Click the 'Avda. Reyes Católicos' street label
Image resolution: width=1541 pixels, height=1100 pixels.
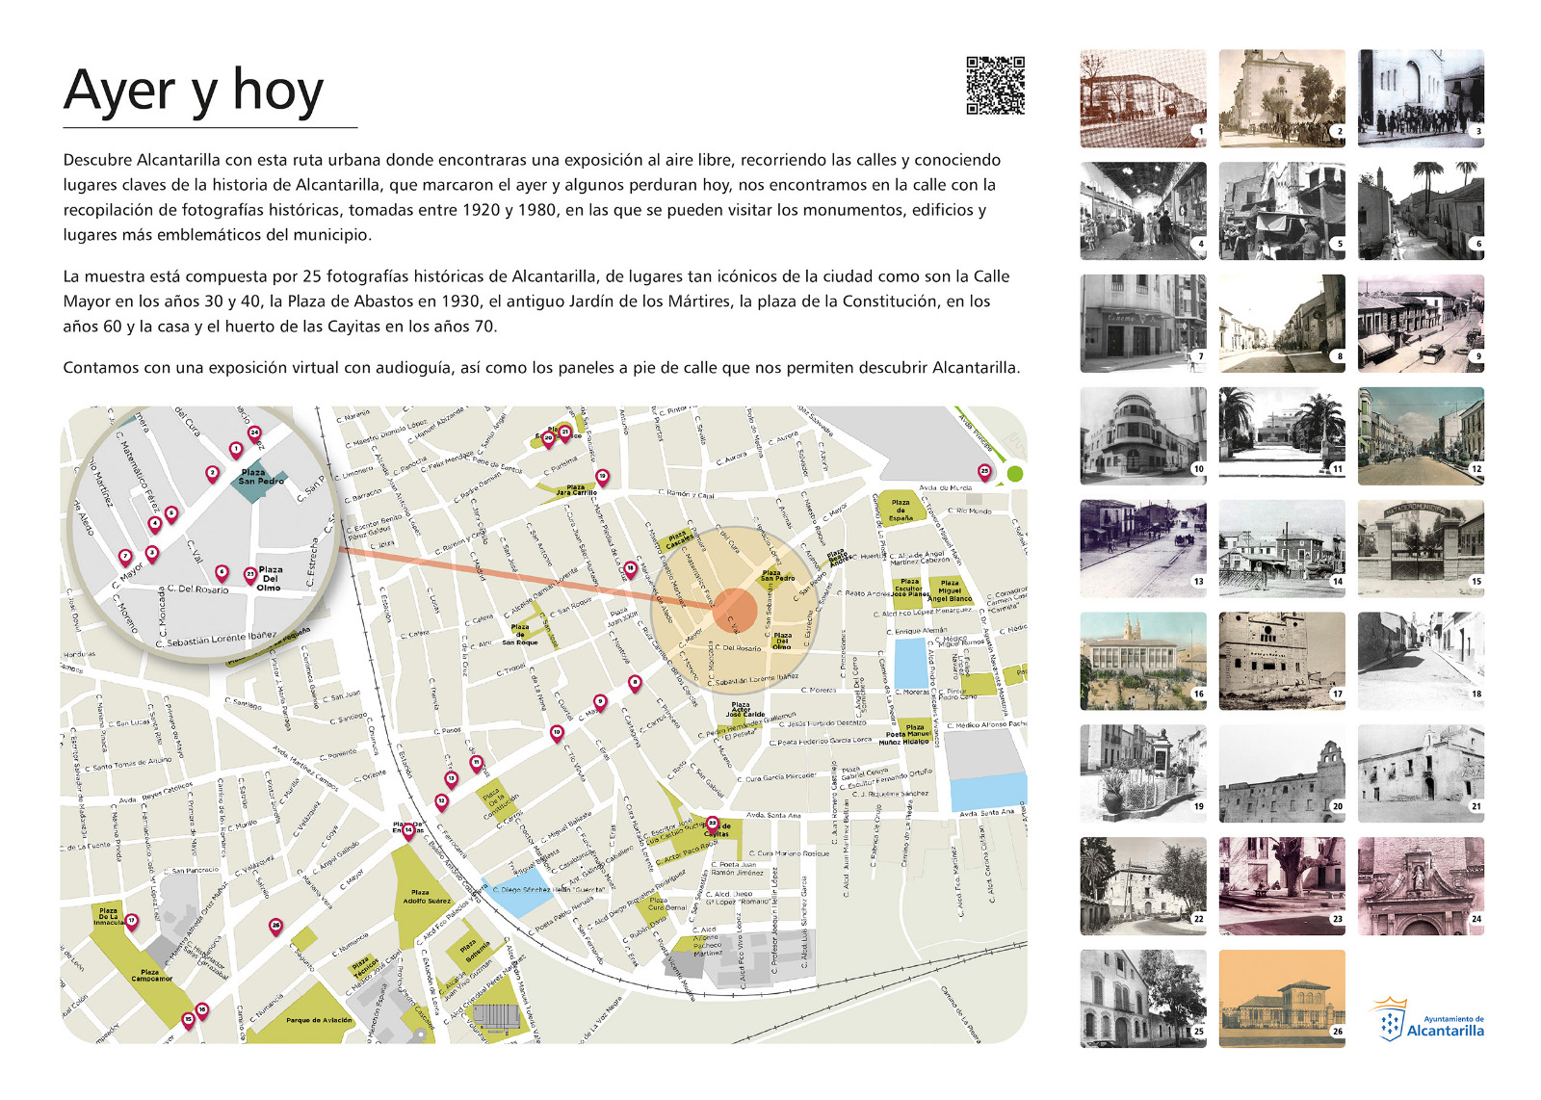155,794
